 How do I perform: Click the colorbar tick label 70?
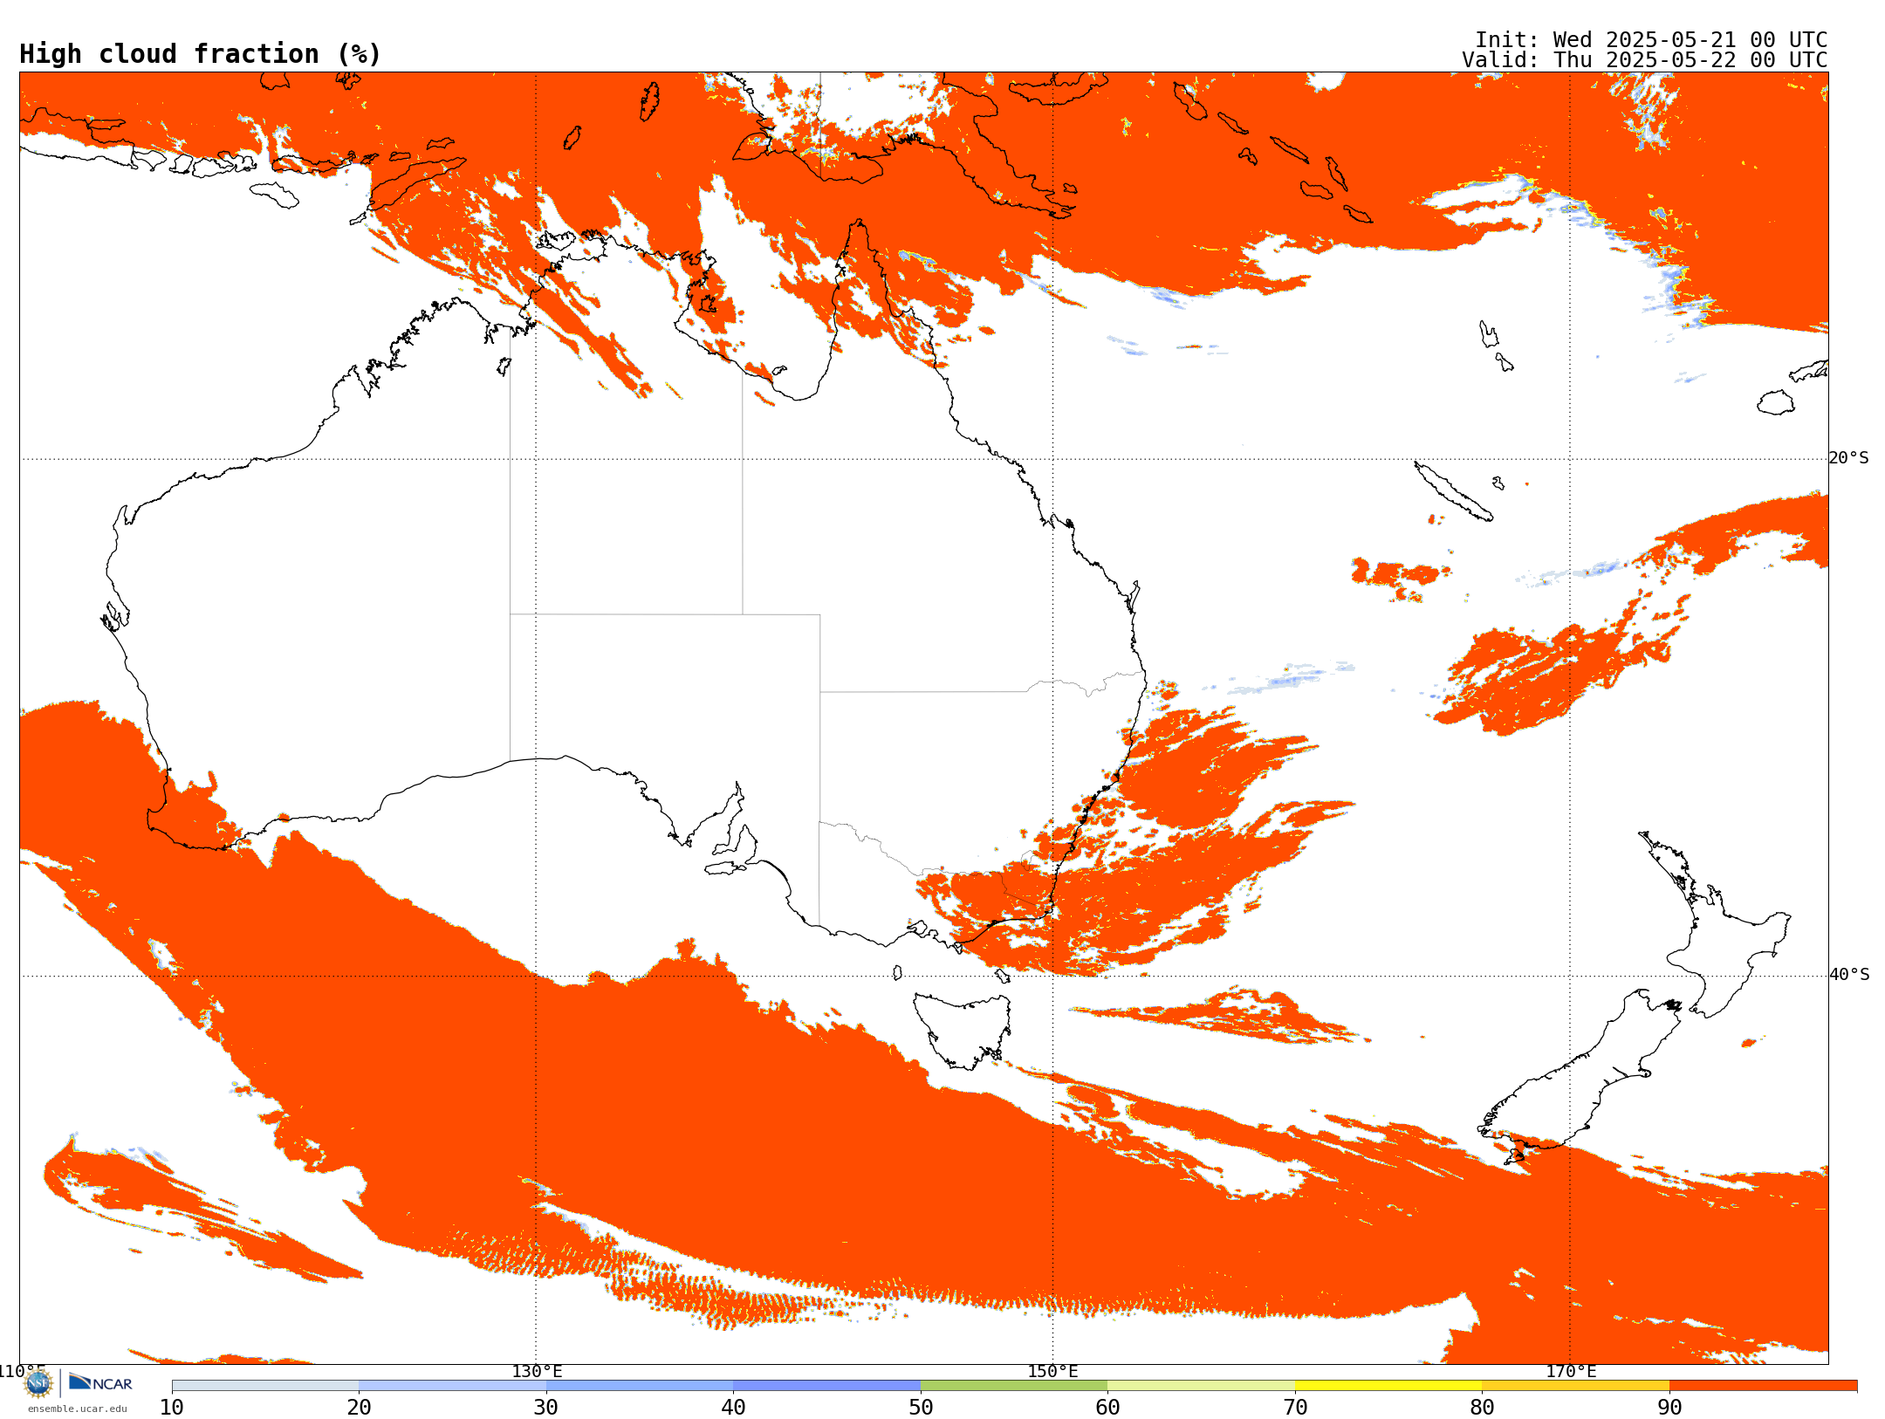pos(1295,1407)
